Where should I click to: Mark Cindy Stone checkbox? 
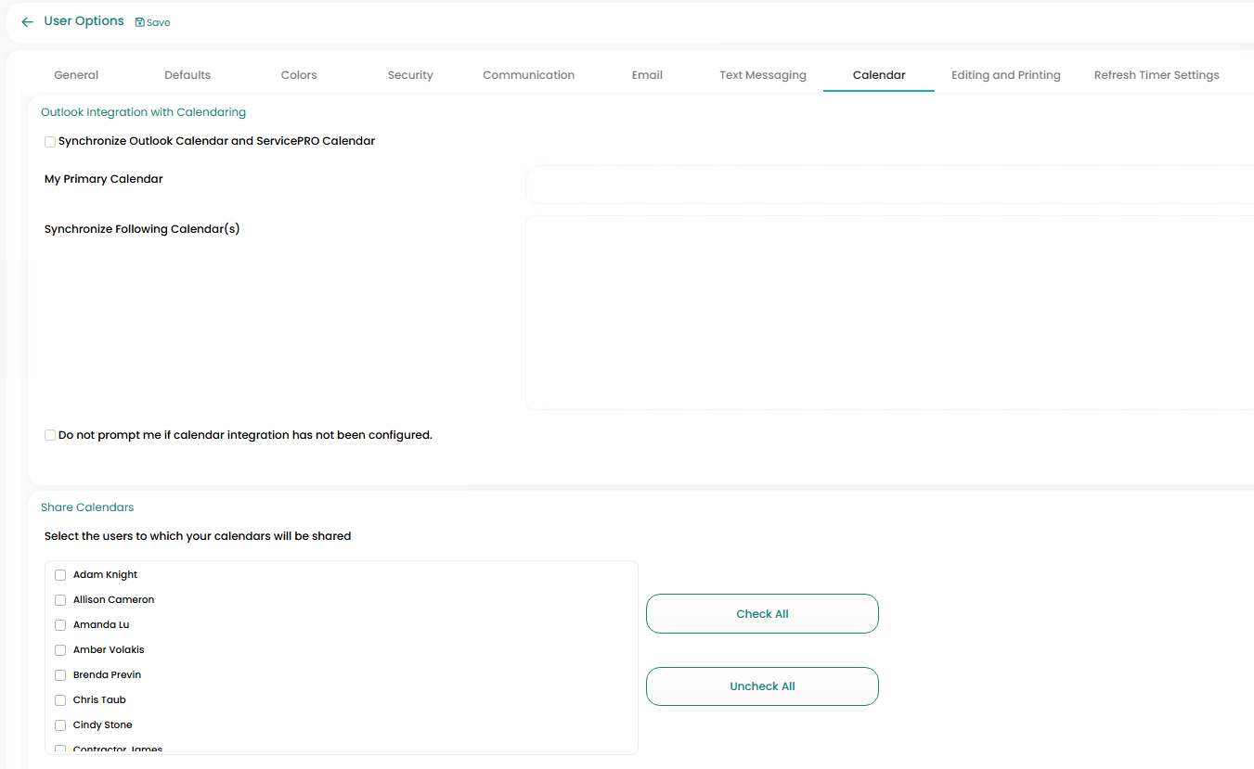click(60, 725)
